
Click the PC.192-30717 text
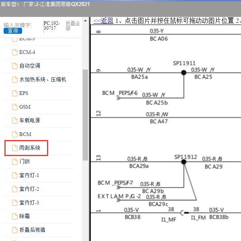click(x=52, y=26)
